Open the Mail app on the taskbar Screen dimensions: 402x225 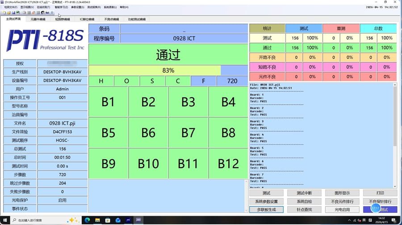(x=118, y=220)
